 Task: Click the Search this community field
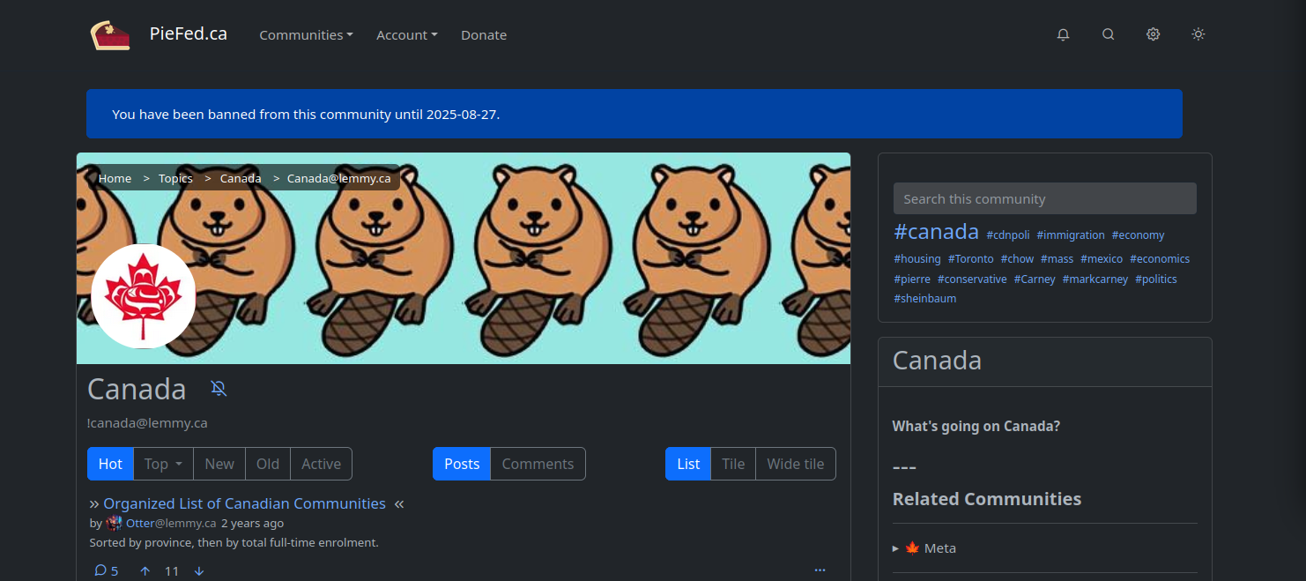point(1044,198)
